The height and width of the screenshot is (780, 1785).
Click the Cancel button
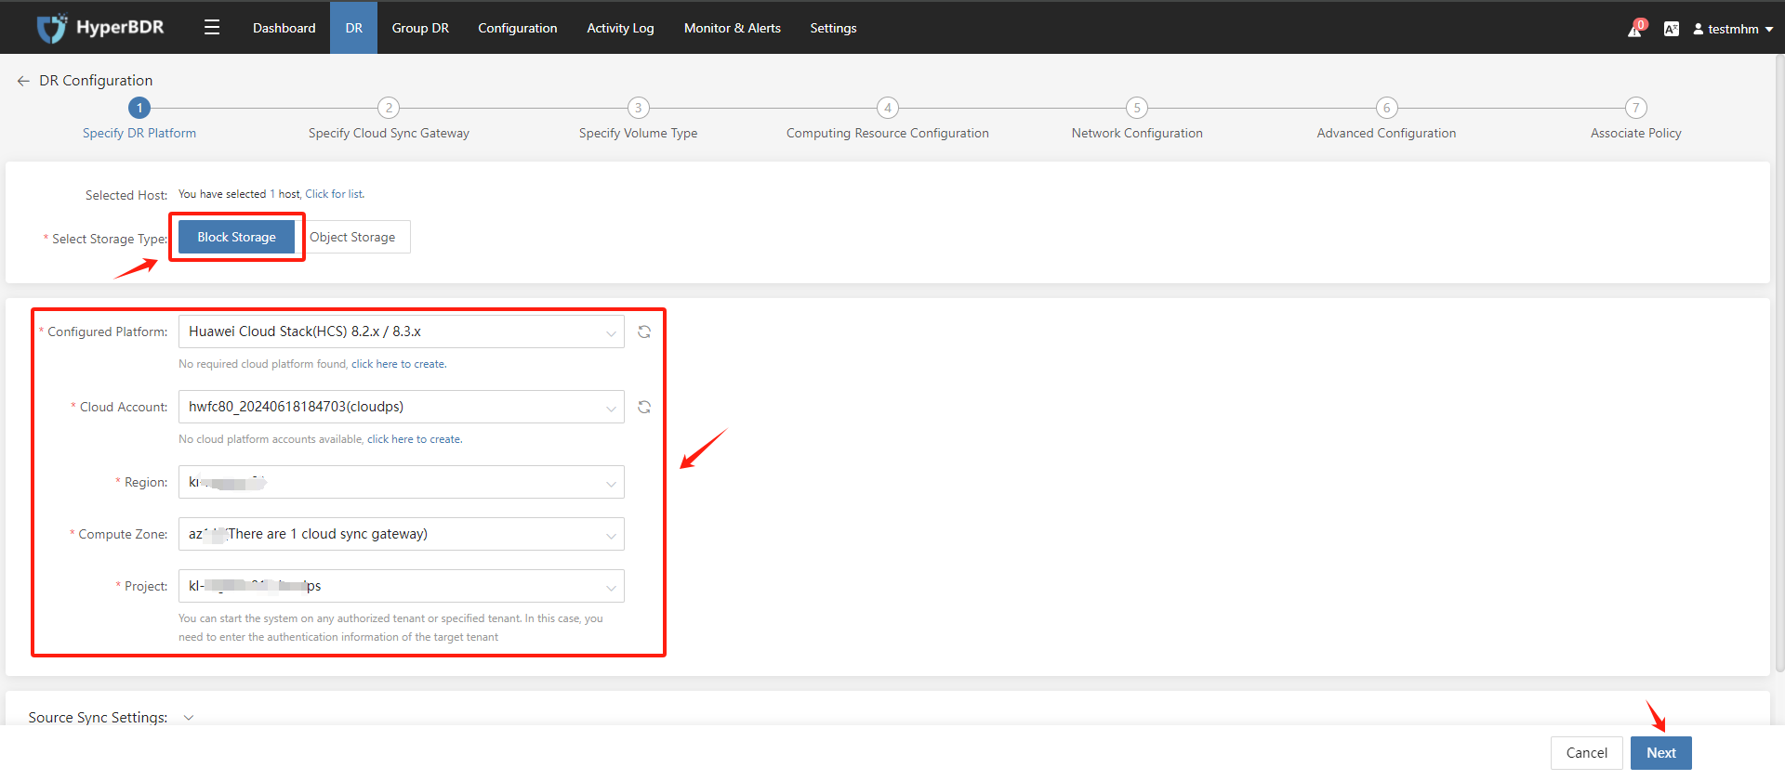1586,753
